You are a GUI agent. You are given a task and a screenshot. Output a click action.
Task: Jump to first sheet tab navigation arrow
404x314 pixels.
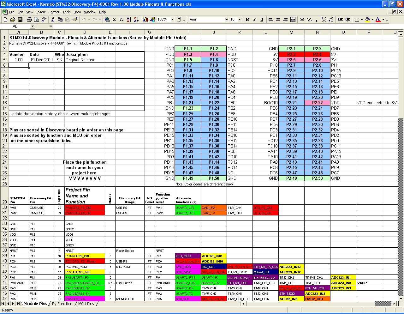[x=3, y=304]
